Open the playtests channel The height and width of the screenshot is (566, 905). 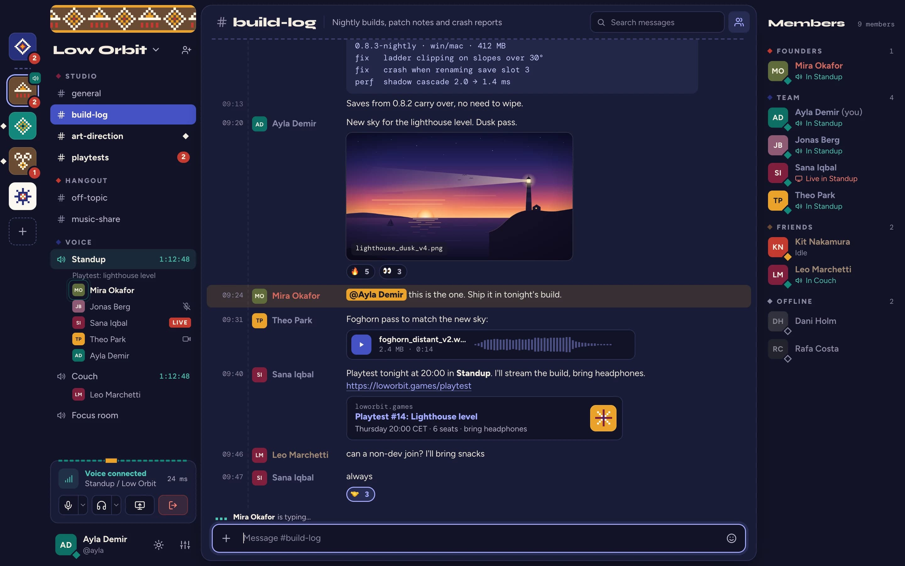point(123,157)
